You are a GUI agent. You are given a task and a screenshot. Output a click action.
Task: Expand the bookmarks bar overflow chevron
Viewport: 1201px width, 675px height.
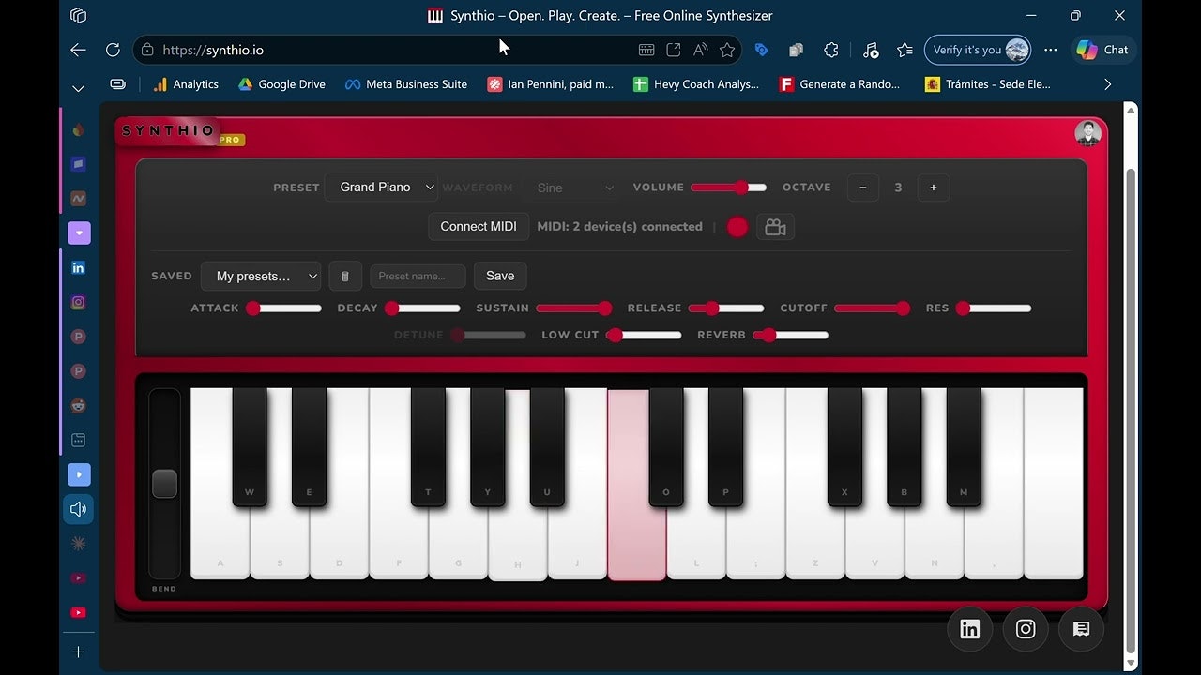[1107, 84]
